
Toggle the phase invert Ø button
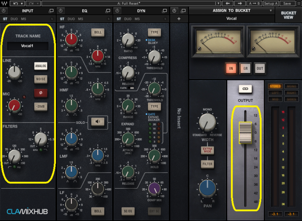tap(40, 93)
